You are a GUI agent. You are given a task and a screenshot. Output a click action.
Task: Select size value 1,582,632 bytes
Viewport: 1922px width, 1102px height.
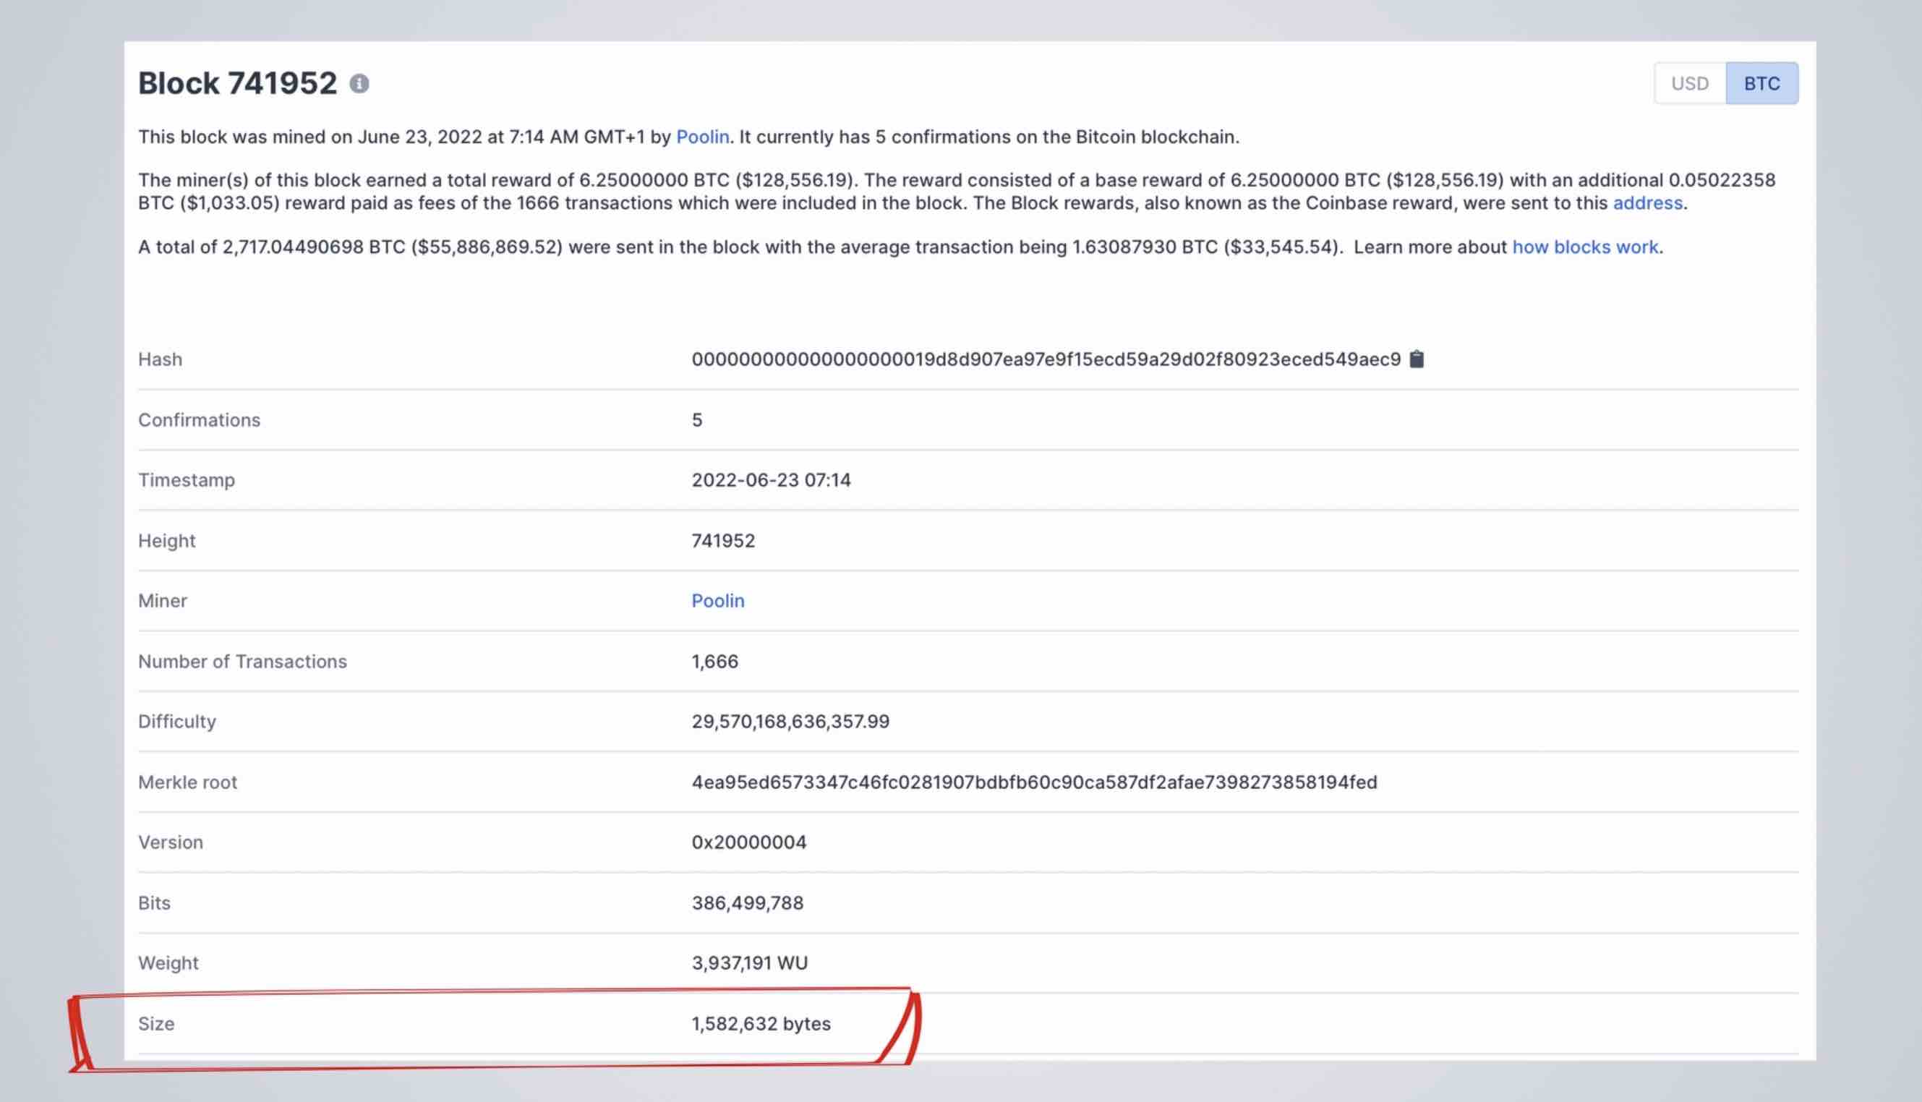click(761, 1023)
